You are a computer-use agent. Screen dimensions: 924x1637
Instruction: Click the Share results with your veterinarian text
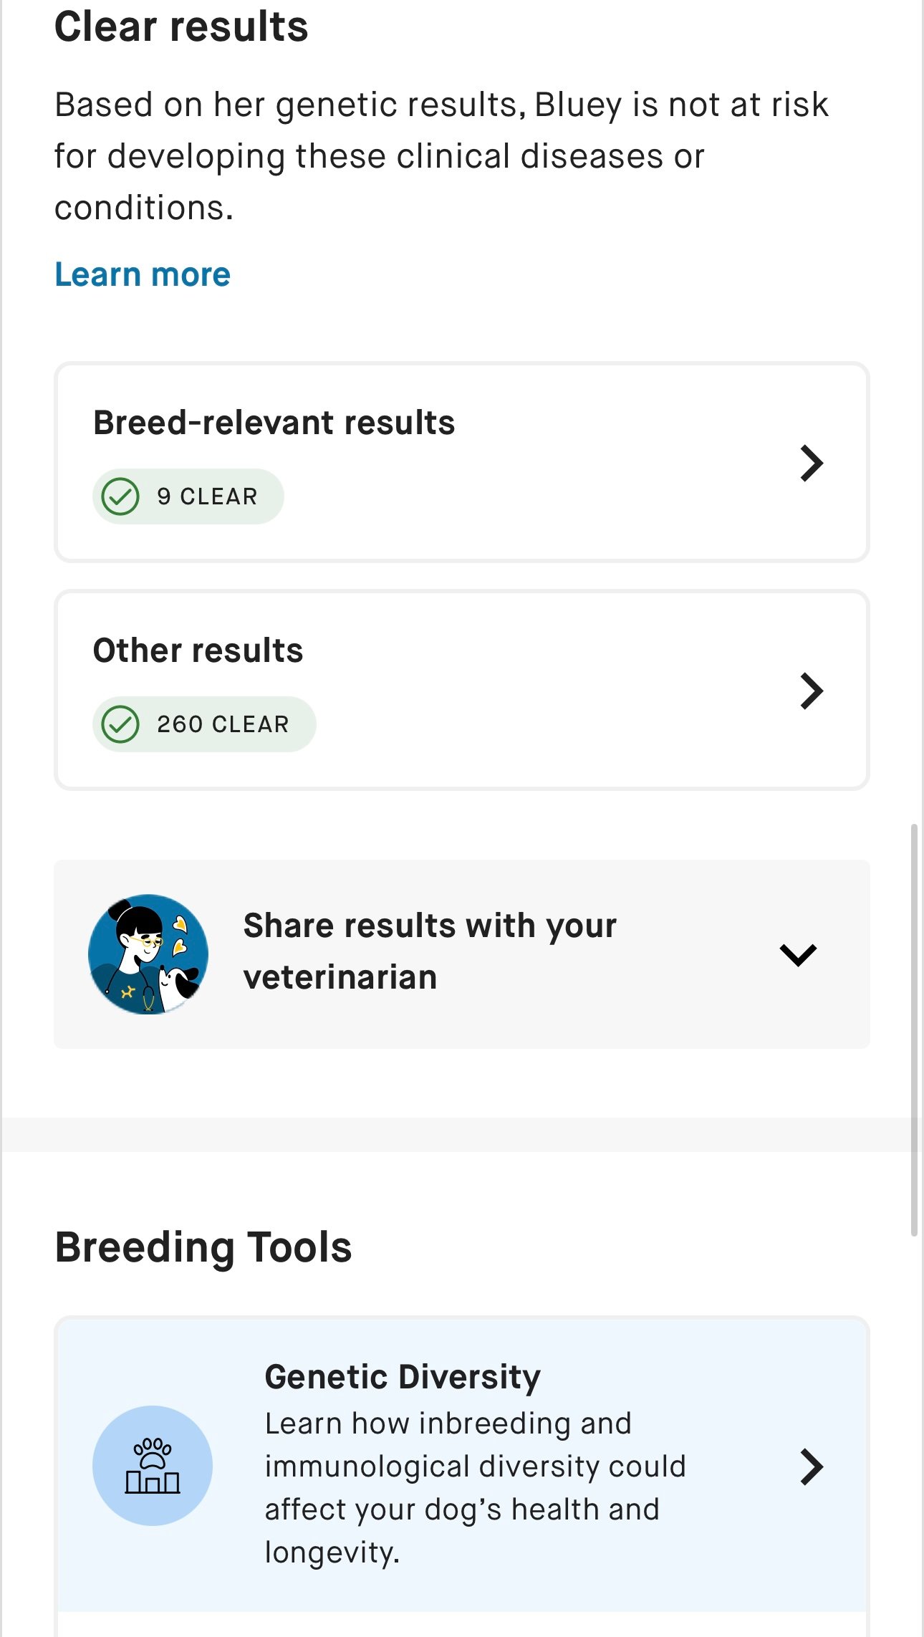coord(430,951)
